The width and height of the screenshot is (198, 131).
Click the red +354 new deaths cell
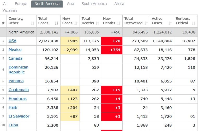pyautogui.click(x=112, y=50)
